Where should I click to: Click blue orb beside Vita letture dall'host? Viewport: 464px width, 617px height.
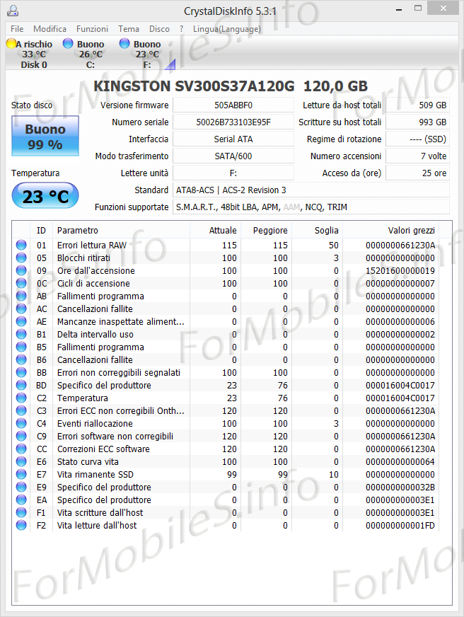click(21, 526)
